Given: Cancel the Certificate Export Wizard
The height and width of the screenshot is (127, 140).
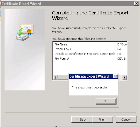Looking at the screenshot, I should pos(126,119).
